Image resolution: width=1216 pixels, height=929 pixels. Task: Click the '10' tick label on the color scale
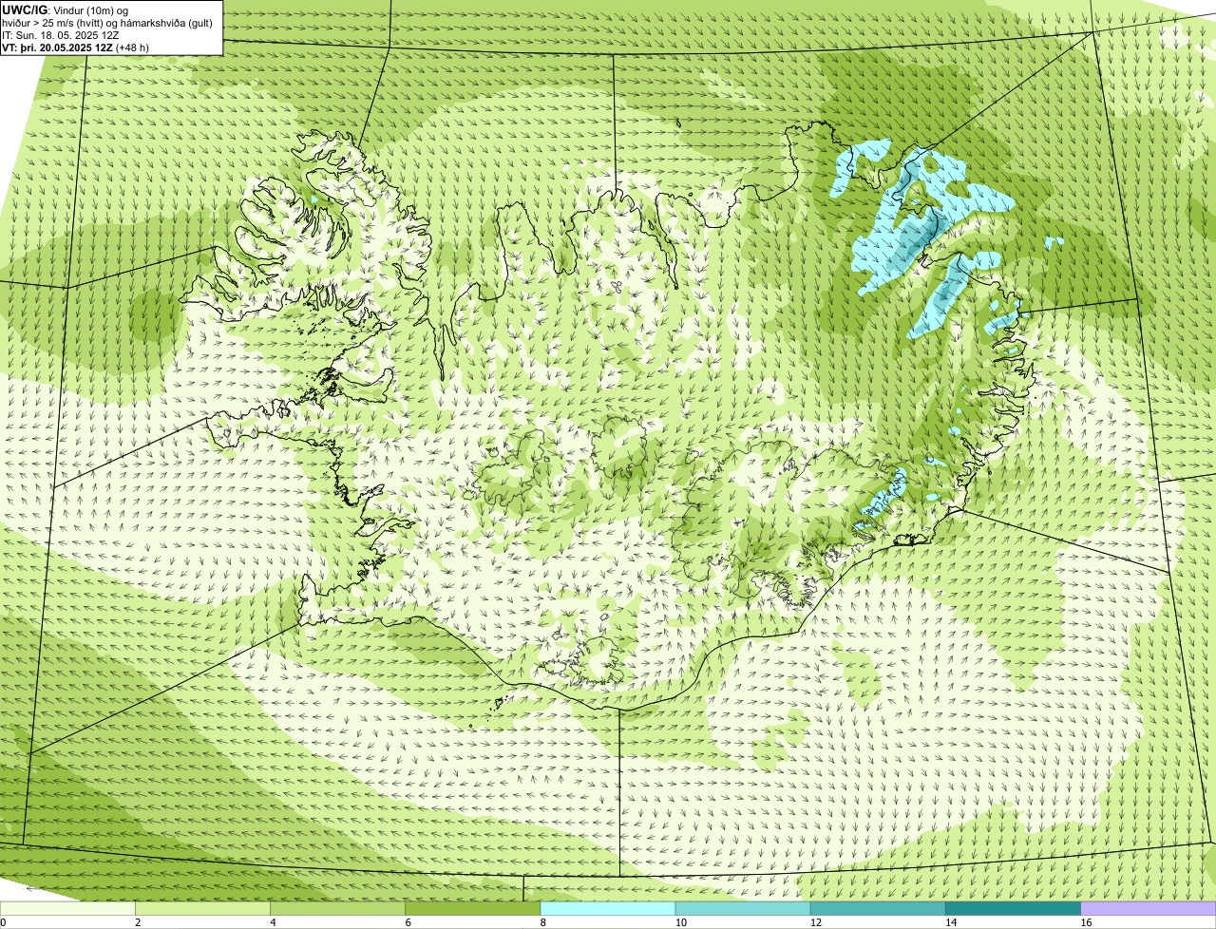pyautogui.click(x=681, y=922)
